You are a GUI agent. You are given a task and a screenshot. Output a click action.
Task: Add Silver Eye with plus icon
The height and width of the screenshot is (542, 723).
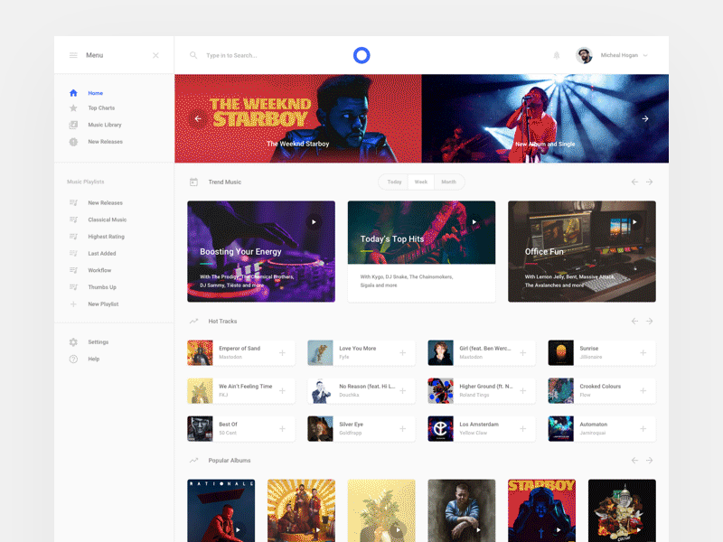402,429
